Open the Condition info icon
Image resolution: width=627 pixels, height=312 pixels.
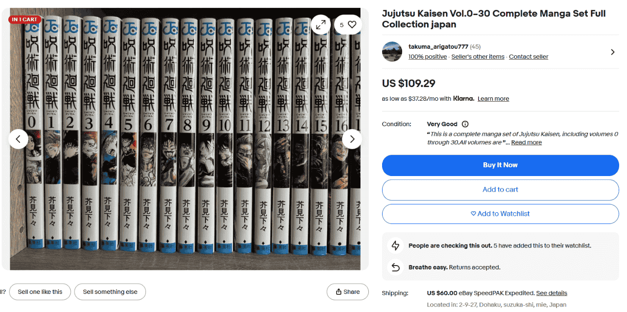click(x=465, y=124)
